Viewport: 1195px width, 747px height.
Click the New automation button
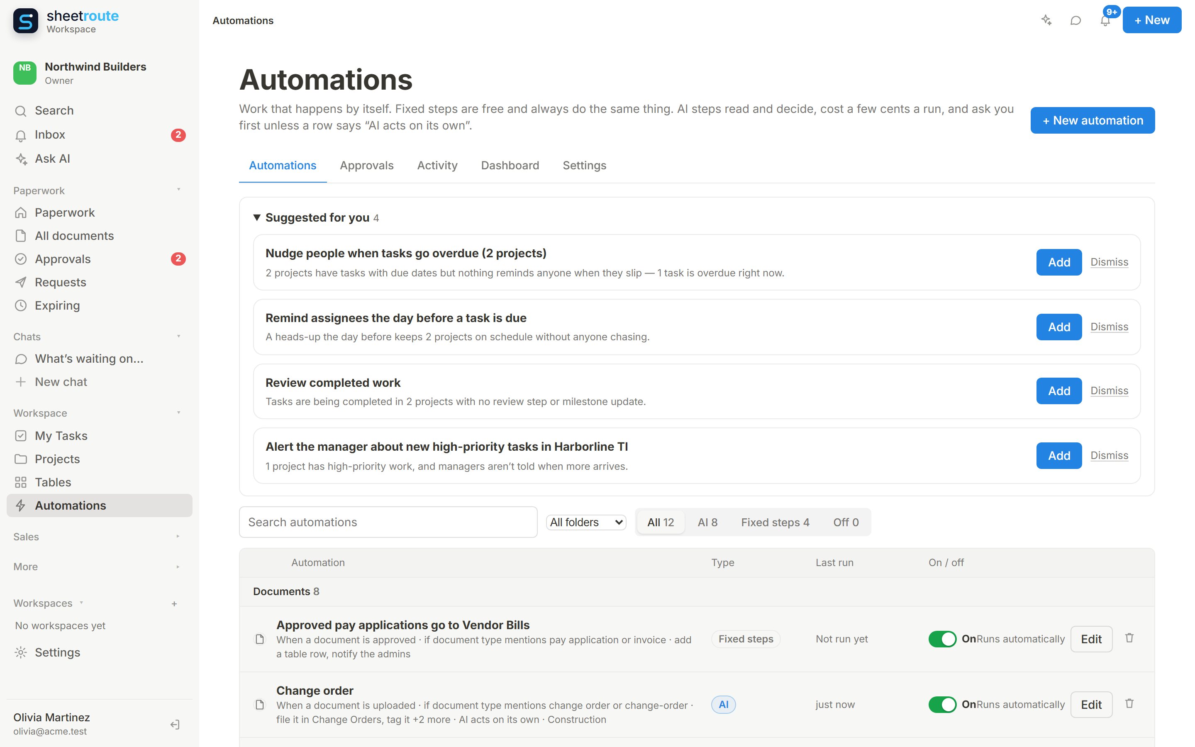[x=1092, y=120]
